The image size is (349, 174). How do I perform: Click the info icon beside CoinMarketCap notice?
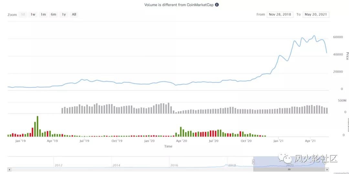click(x=217, y=5)
